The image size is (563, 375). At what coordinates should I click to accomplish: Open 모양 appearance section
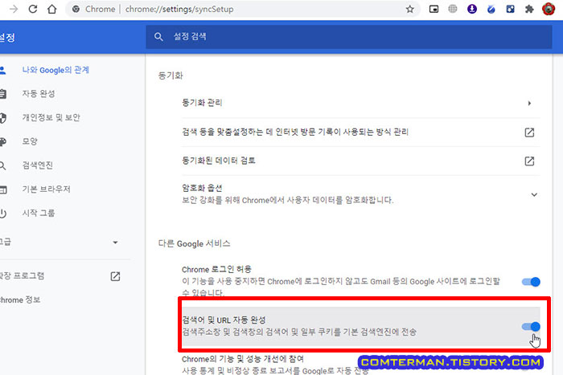[30, 141]
